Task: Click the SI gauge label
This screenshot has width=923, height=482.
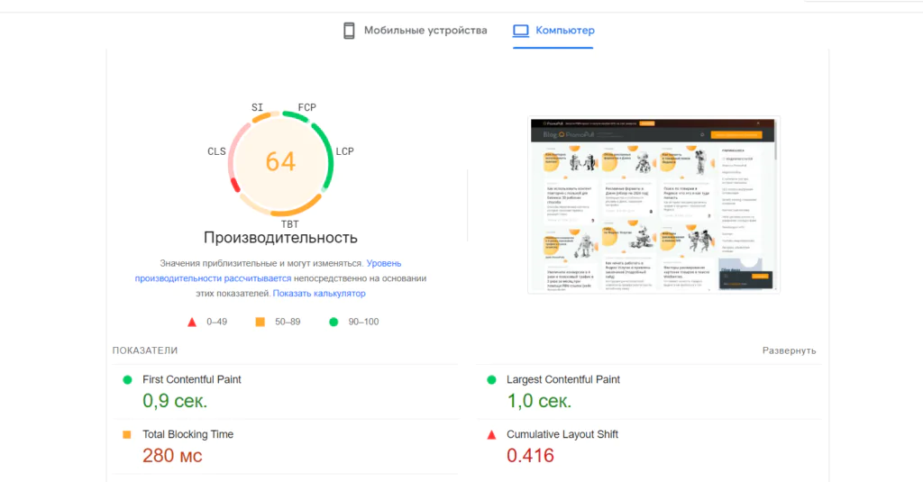Action: pyautogui.click(x=257, y=107)
